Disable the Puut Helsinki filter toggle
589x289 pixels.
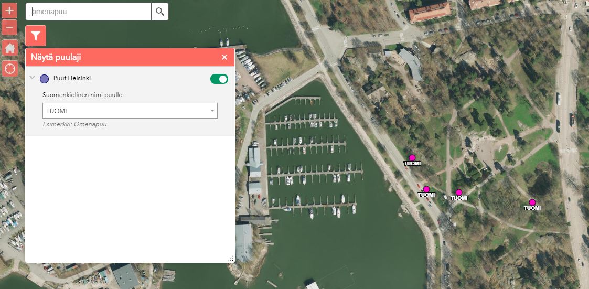219,79
